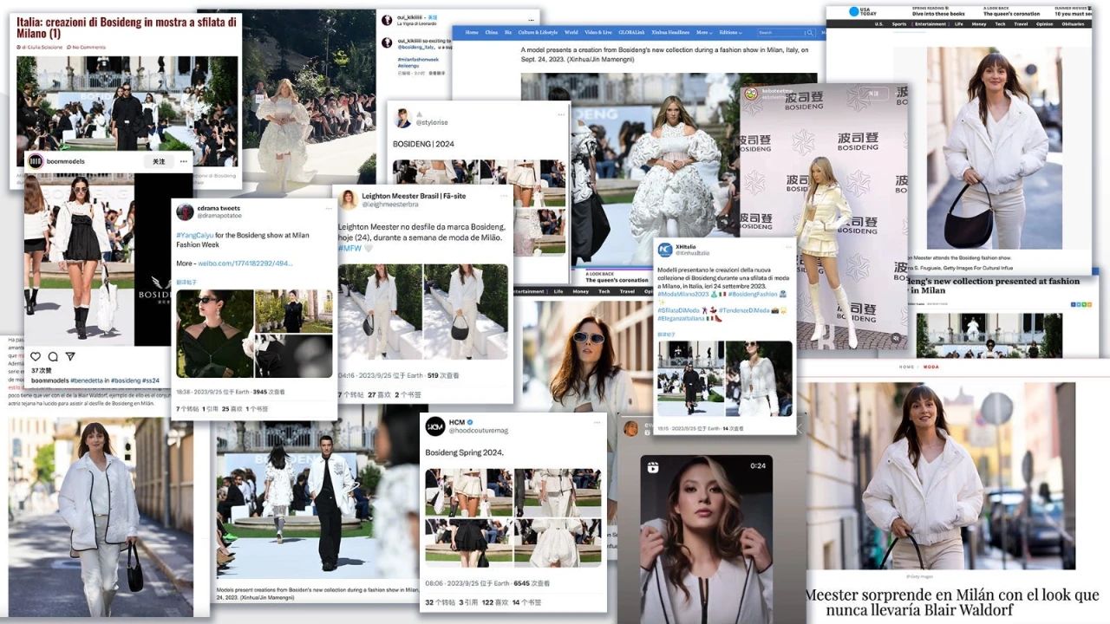Open 'Meester sorprende en Milán' article headline
The height and width of the screenshot is (624, 1110).
pyautogui.click(x=951, y=602)
